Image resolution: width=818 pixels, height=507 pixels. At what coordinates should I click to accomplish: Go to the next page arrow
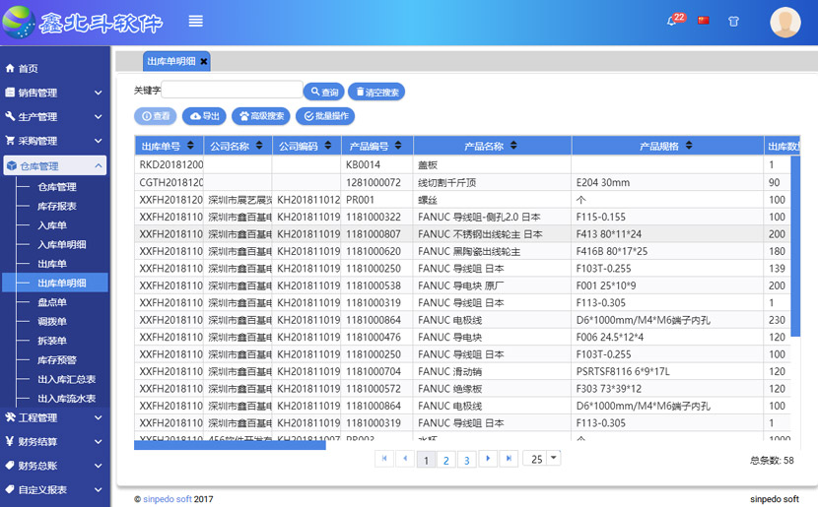click(x=488, y=459)
